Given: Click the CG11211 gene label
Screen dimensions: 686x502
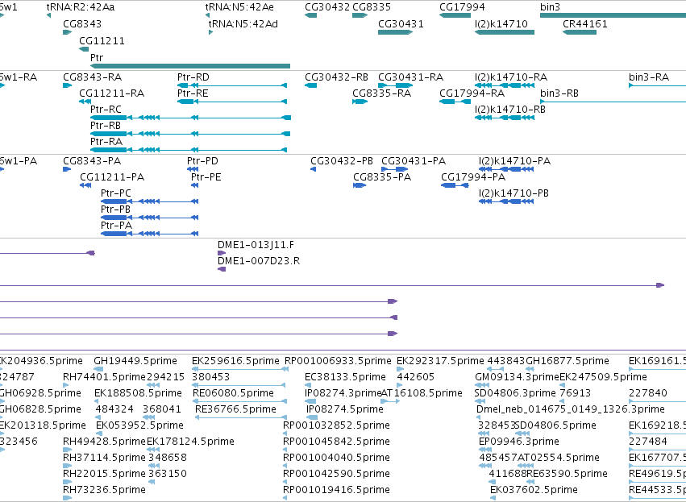Looking at the screenshot, I should [102, 40].
